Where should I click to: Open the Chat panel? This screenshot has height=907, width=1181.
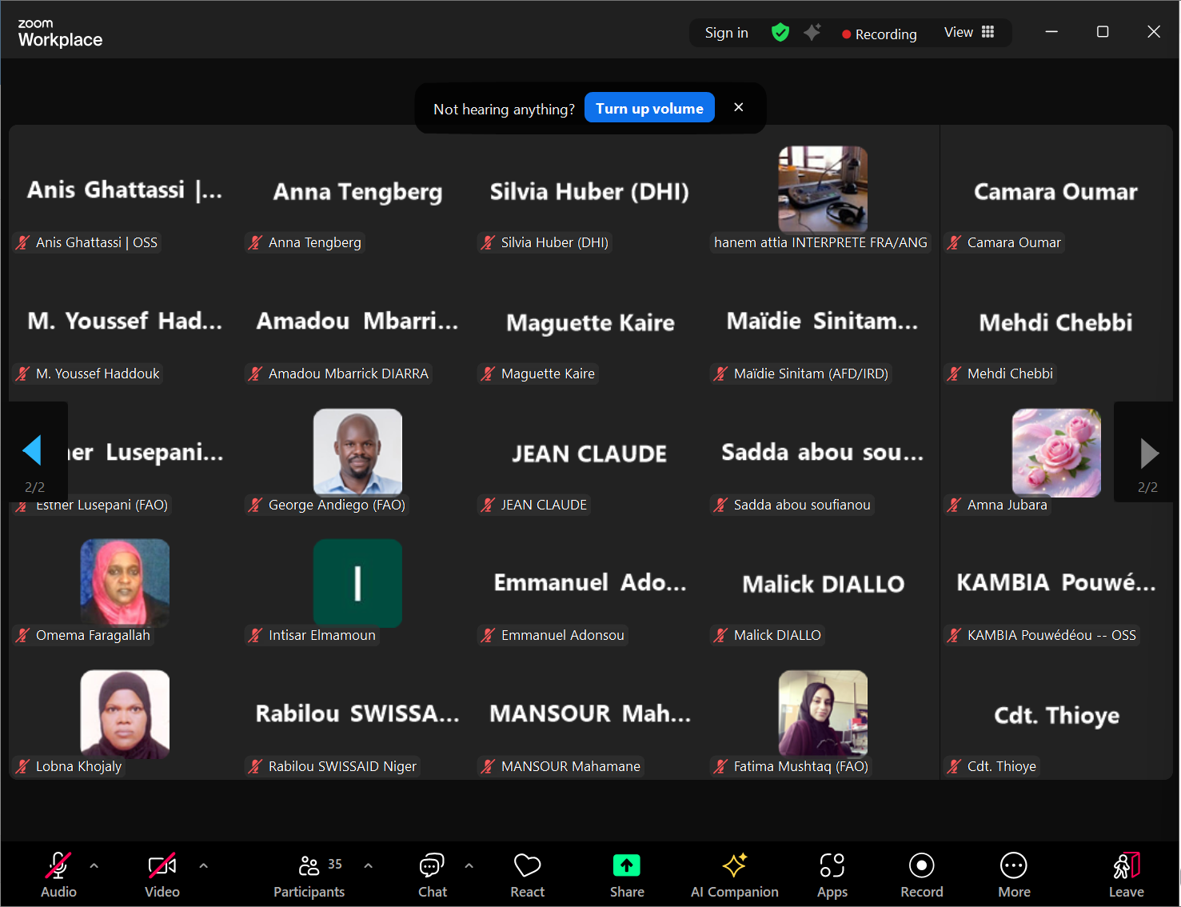click(432, 874)
